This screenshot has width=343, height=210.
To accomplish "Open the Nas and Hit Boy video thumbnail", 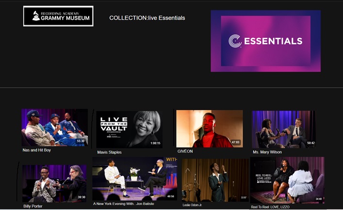I will pos(55,128).
